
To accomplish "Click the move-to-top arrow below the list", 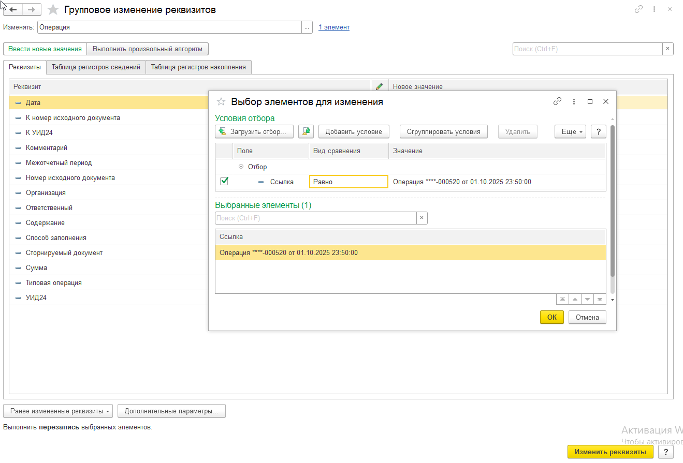I will (x=562, y=300).
